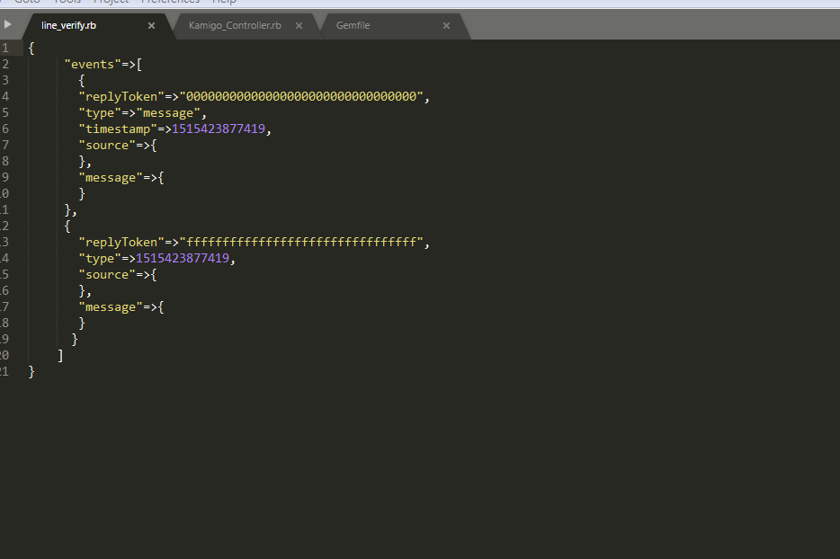Close the Kamigo_Controller.rb tab
Image resolution: width=840 pixels, height=559 pixels.
[x=299, y=26]
